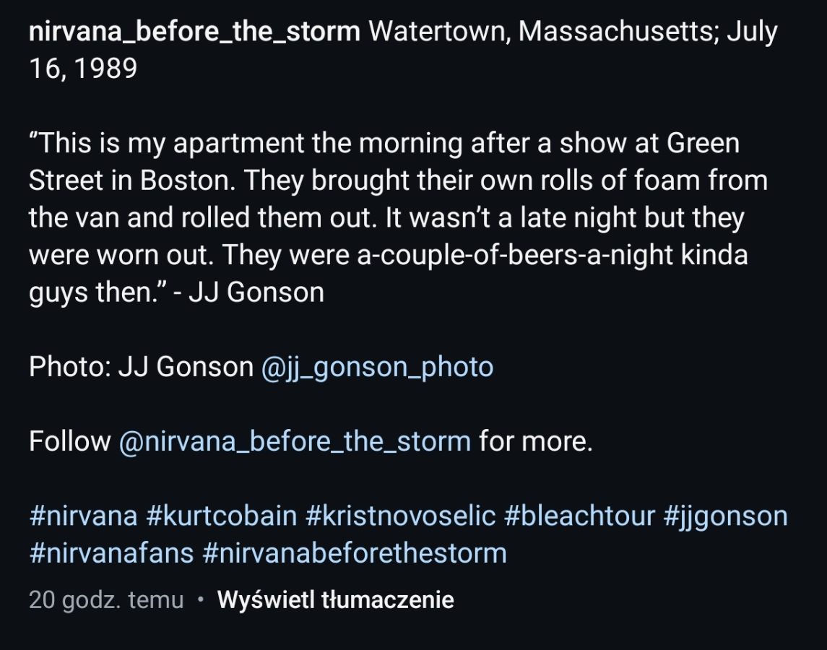Click the word Follow in caption
The image size is (827, 650).
[x=69, y=441]
